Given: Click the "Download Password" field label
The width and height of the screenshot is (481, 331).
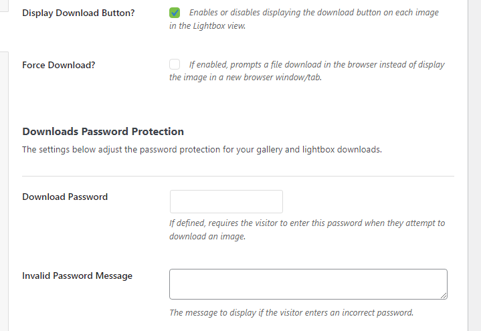Looking at the screenshot, I should 65,197.
